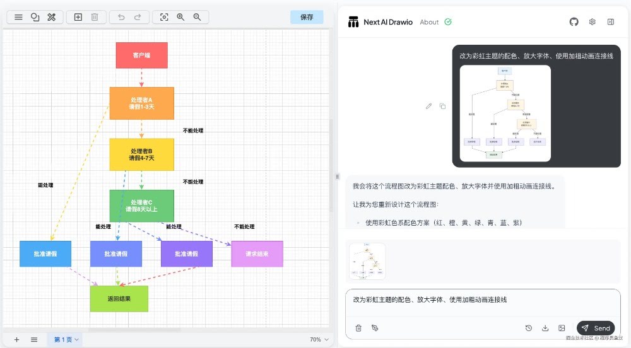This screenshot has height=348, width=631.
Task: Click the 保存 save button
Action: [x=307, y=17]
